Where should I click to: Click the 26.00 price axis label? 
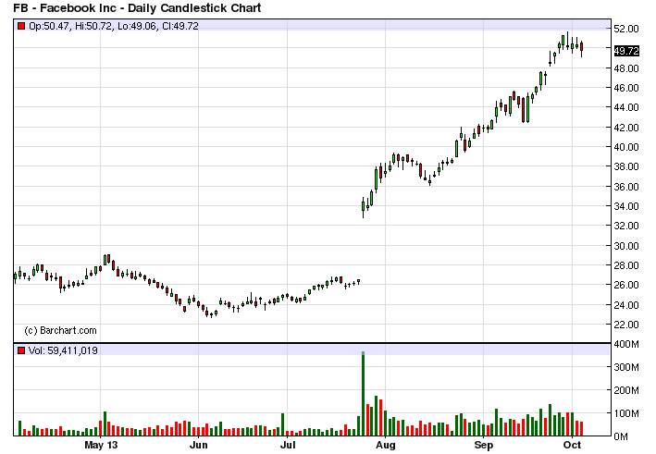(626, 285)
